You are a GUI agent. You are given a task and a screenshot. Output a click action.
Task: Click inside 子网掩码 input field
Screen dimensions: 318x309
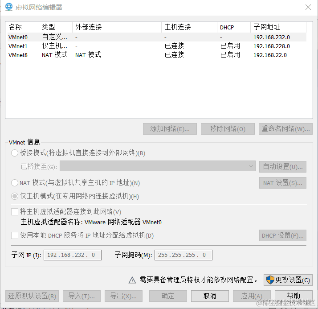[x=183, y=255]
